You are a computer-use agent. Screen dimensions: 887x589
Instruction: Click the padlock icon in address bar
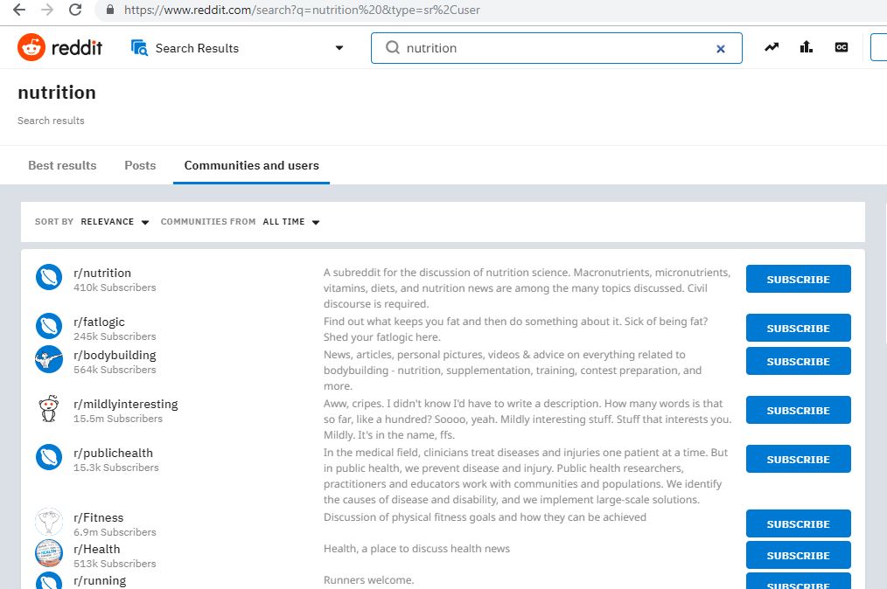110,10
